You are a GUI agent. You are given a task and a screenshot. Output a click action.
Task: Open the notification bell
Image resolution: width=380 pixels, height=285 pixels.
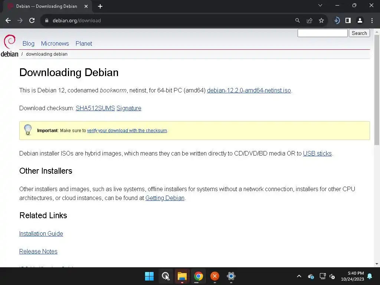pyautogui.click(x=370, y=276)
